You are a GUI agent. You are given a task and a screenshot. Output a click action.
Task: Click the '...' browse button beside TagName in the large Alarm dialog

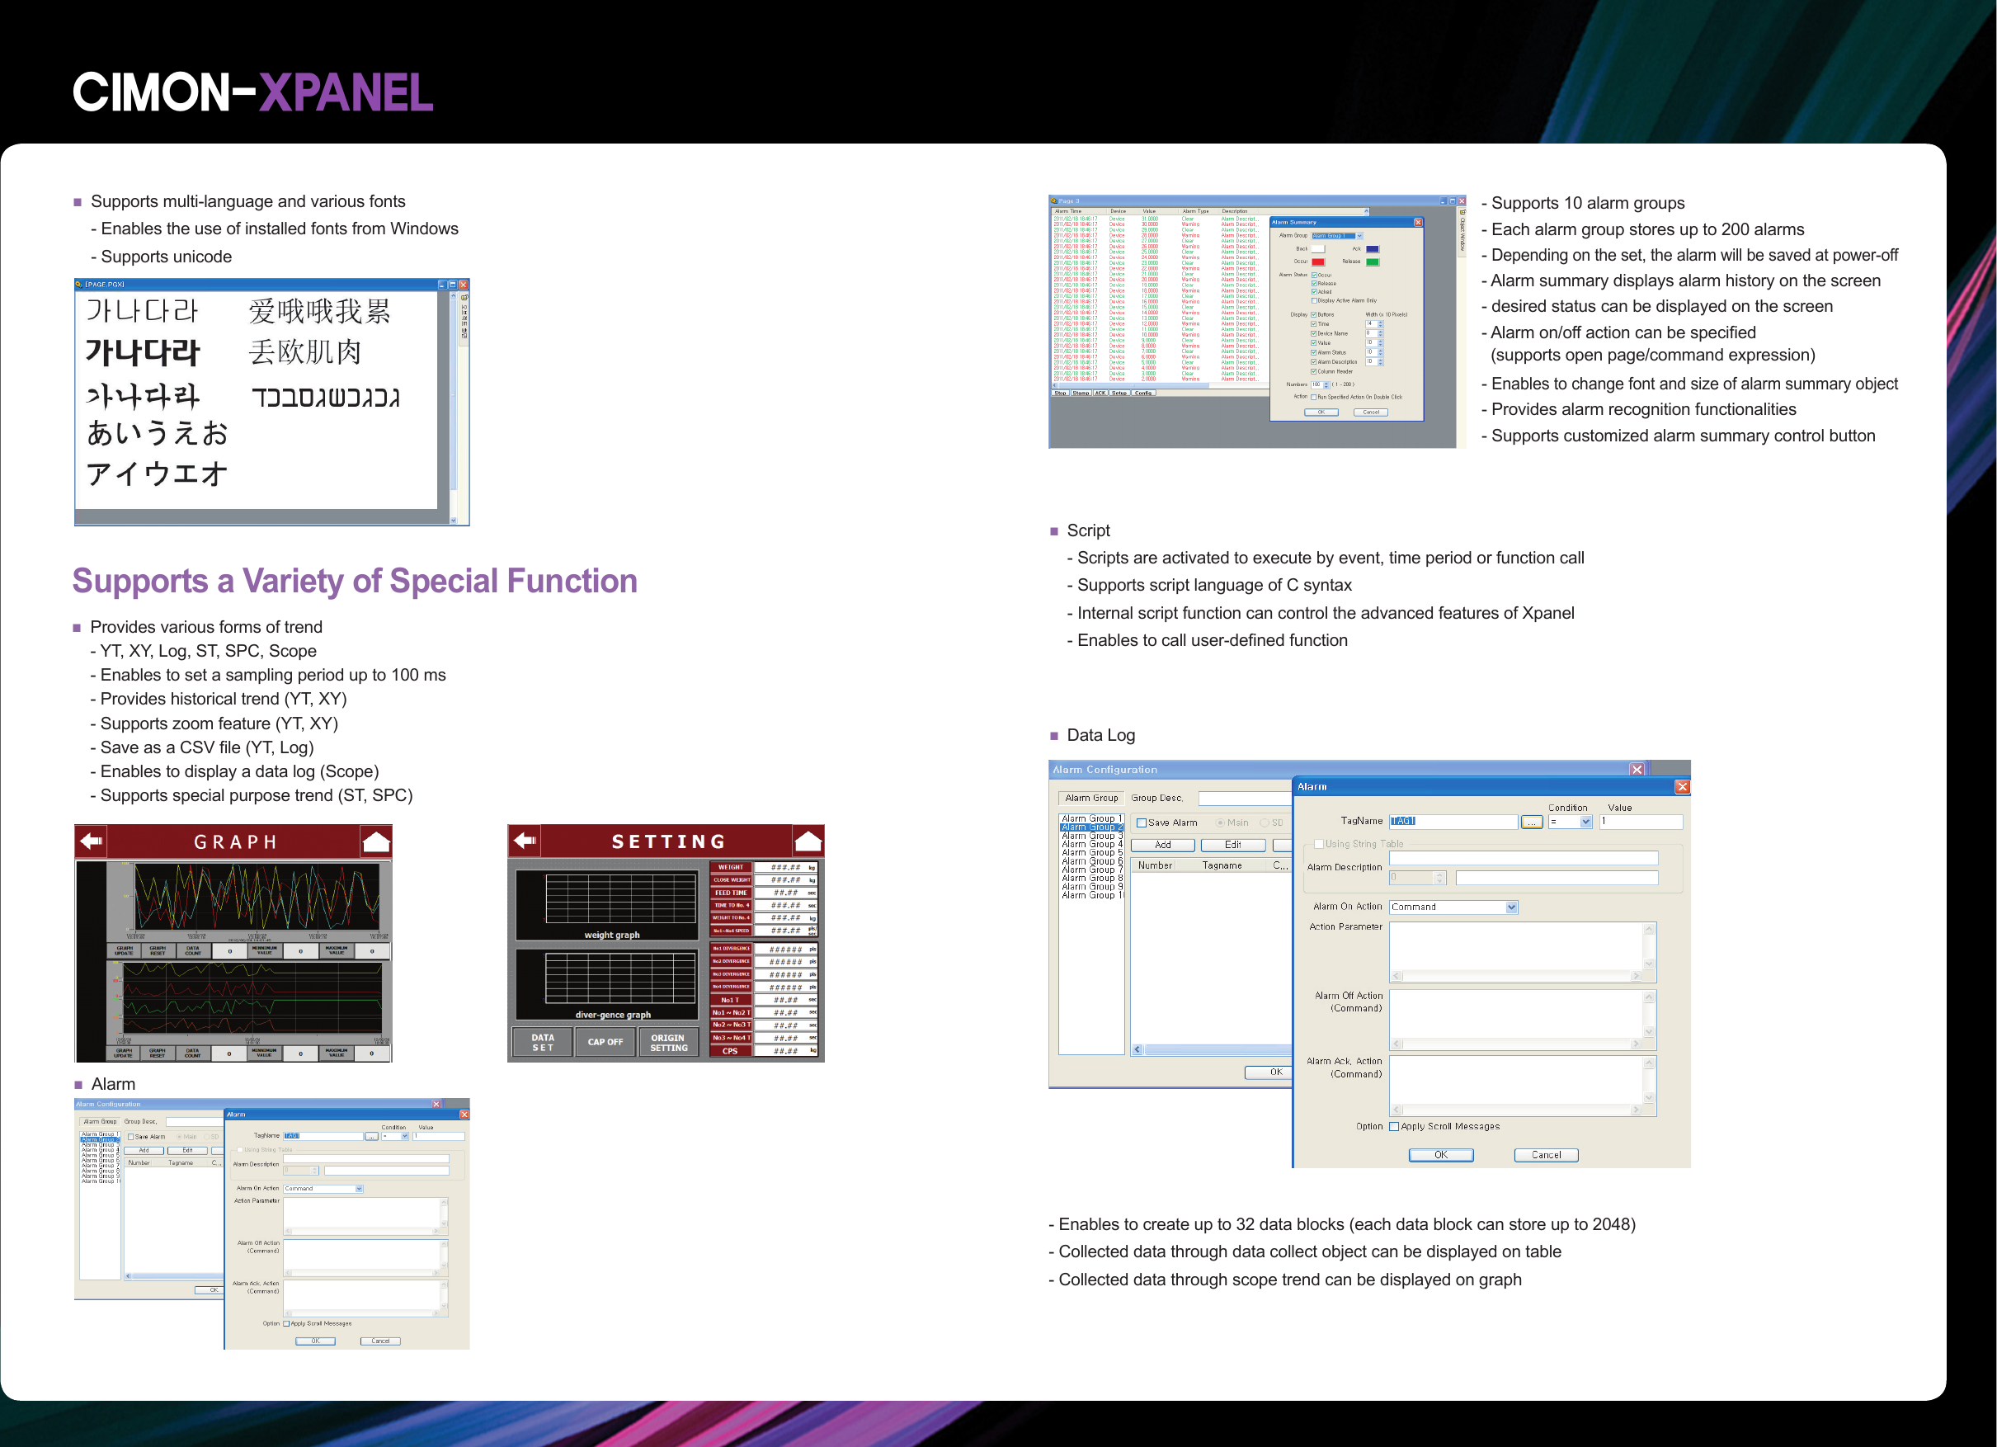(1531, 822)
